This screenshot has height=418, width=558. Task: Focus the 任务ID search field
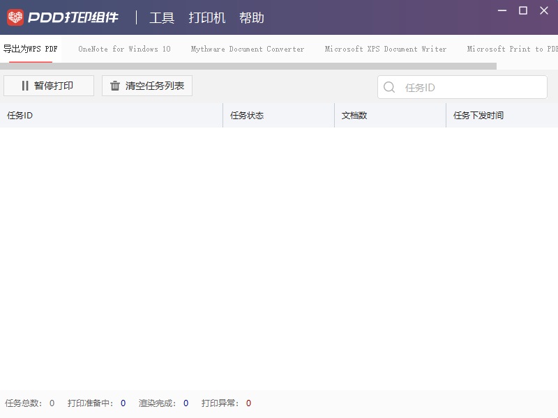point(462,87)
